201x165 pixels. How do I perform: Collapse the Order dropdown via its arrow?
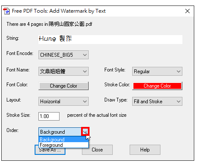pyautogui.click(x=85, y=132)
